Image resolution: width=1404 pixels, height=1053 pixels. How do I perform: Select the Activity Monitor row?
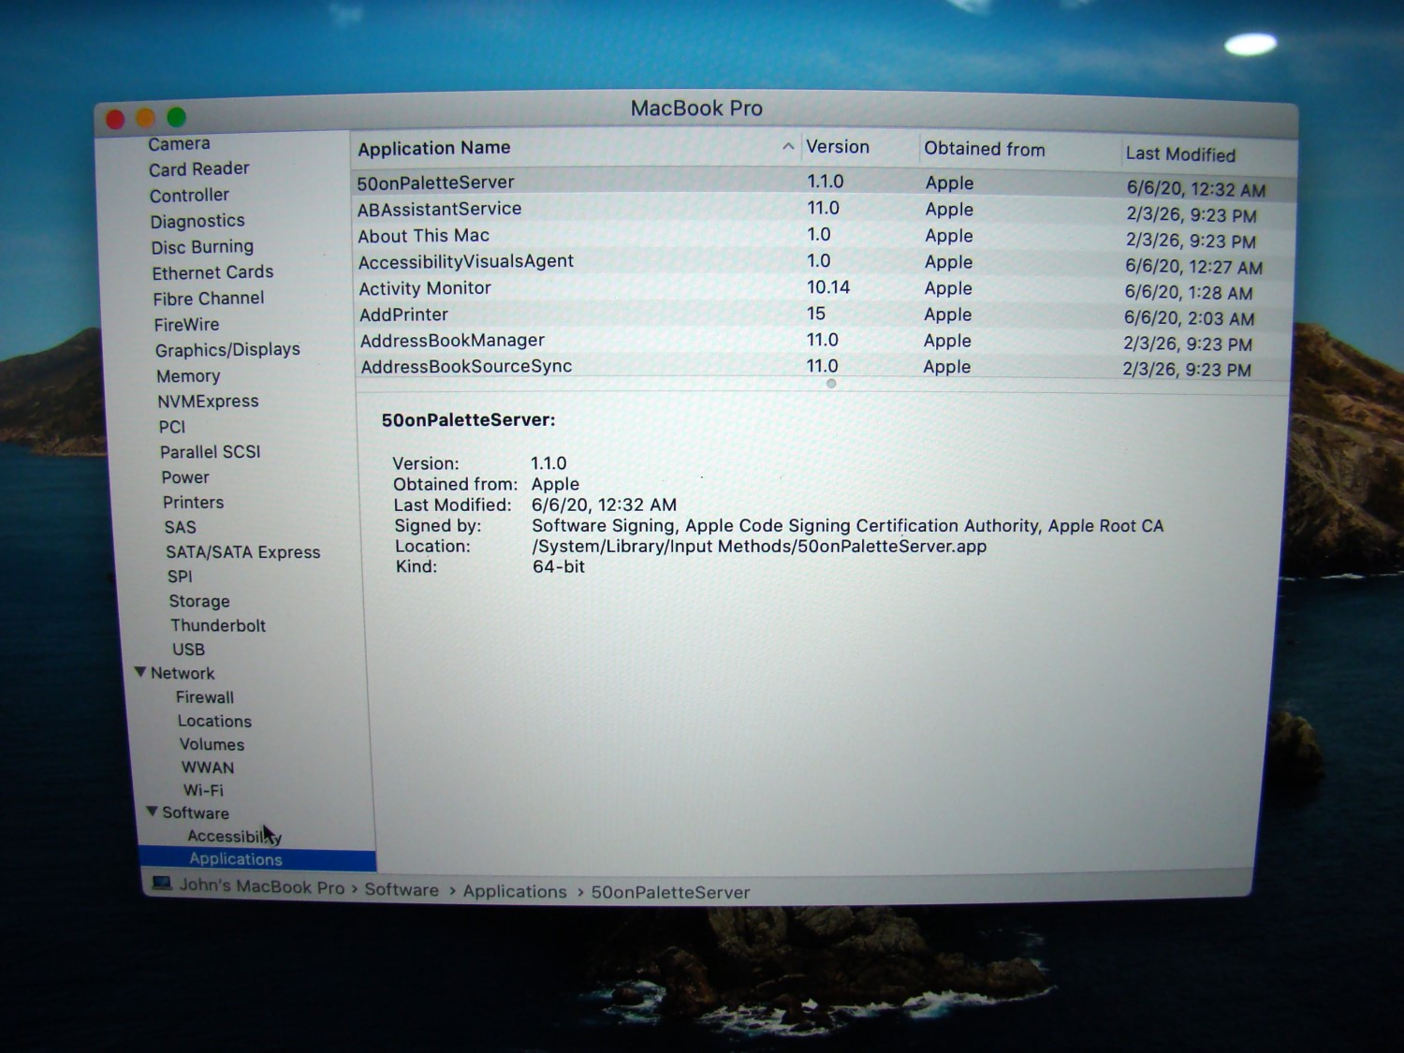point(425,288)
